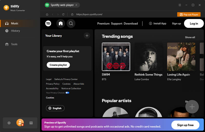Open the Legal link
Screen dimensions: 205x132
point(49,79)
